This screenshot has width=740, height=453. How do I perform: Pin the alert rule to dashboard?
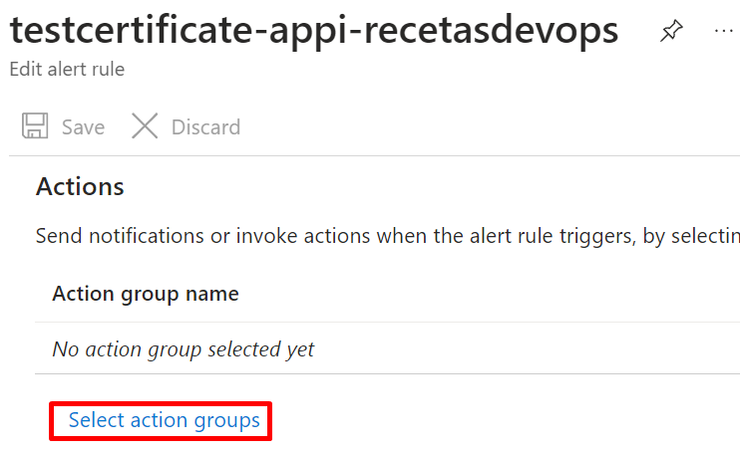[671, 31]
